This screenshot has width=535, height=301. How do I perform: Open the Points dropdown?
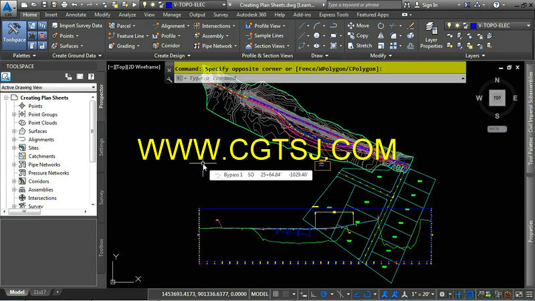[65, 36]
